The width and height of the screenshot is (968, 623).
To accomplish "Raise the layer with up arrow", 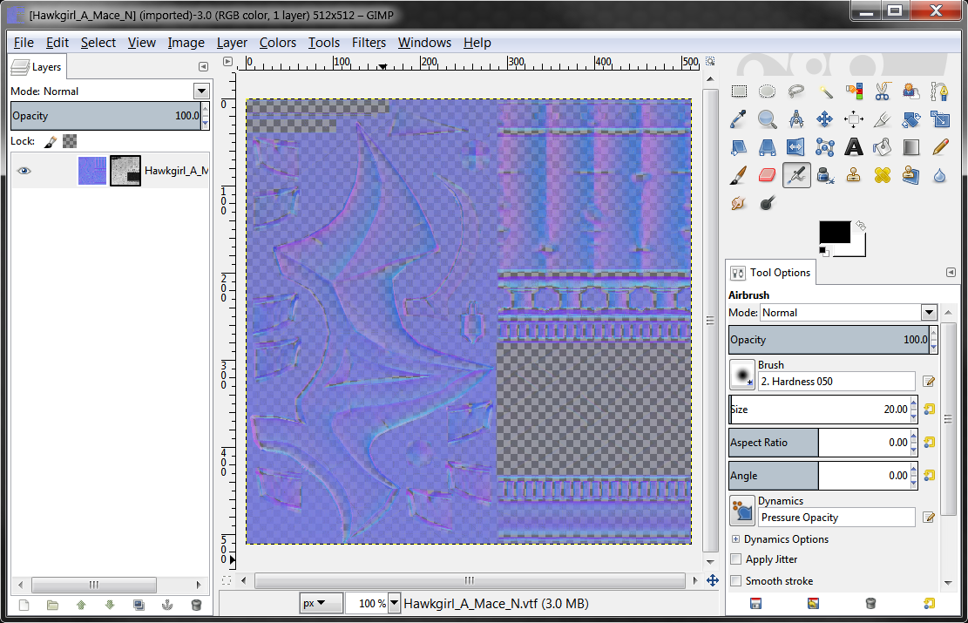I will pos(81,605).
